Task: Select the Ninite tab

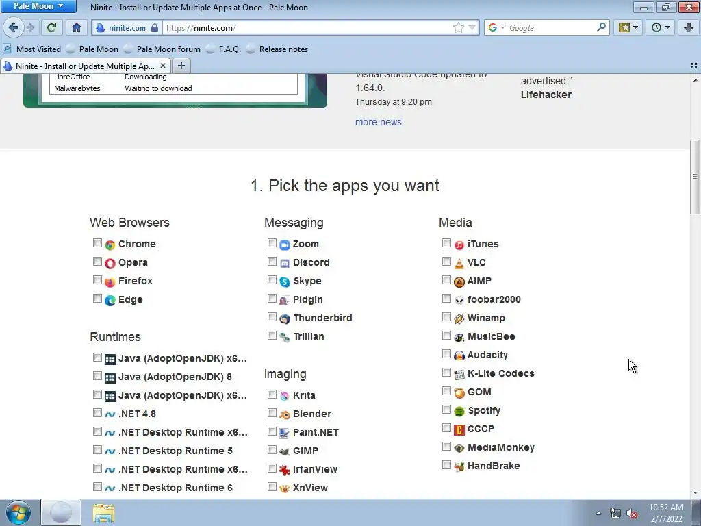Action: [85, 66]
